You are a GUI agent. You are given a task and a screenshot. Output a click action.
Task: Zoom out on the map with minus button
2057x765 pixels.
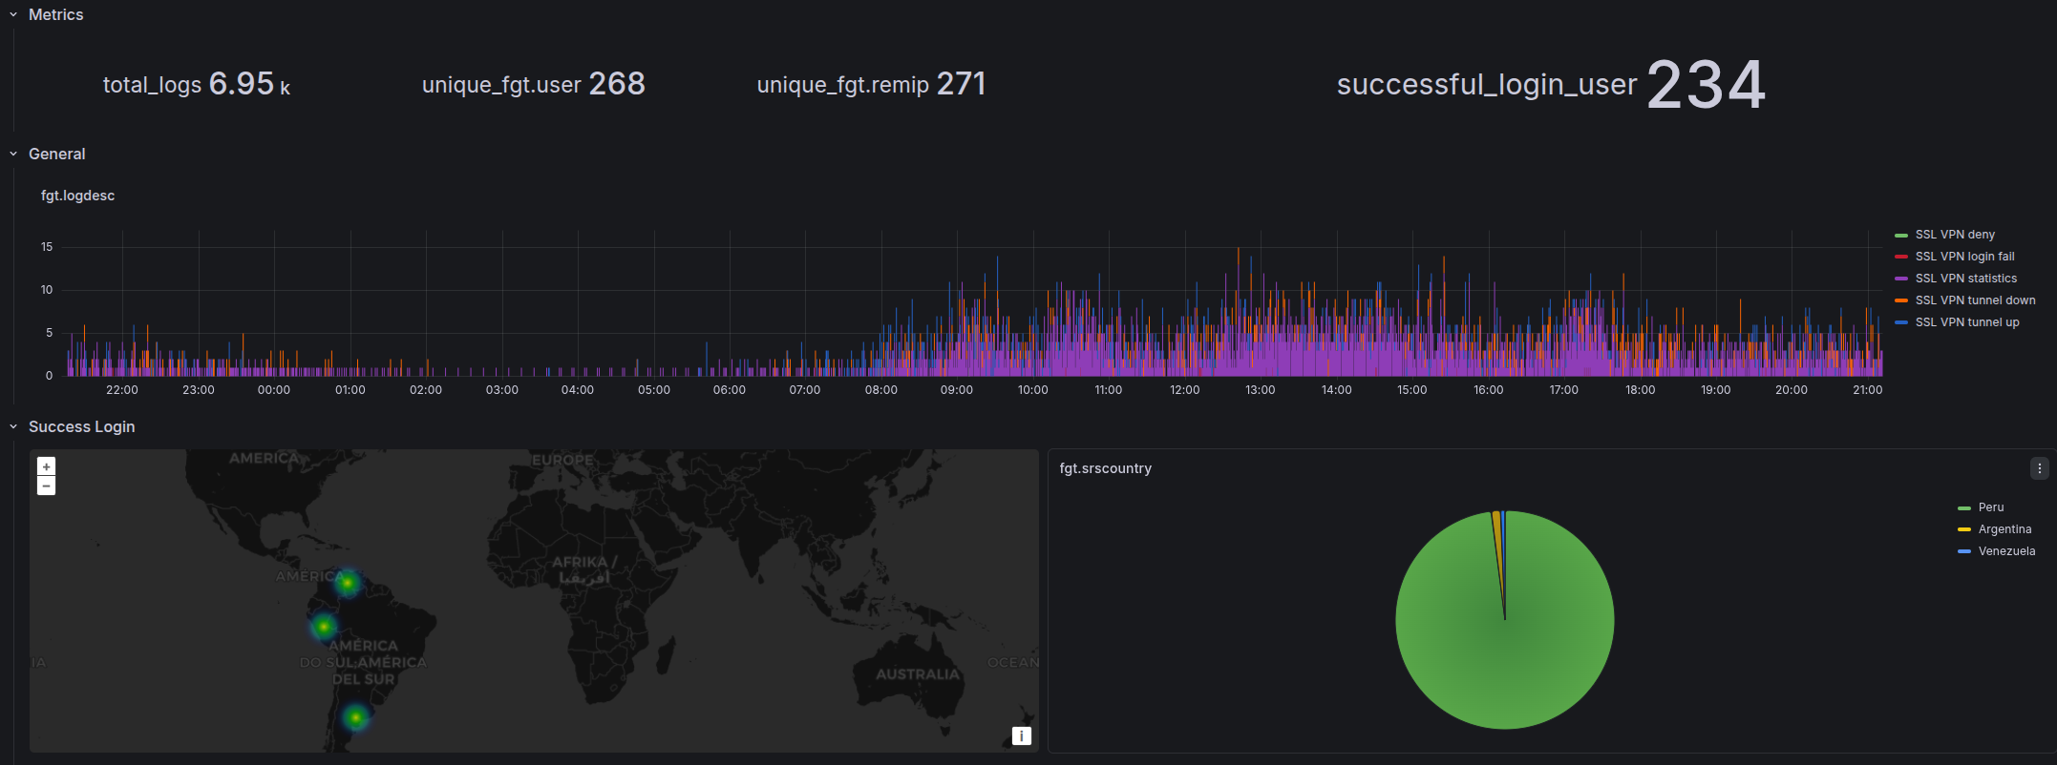pos(46,486)
